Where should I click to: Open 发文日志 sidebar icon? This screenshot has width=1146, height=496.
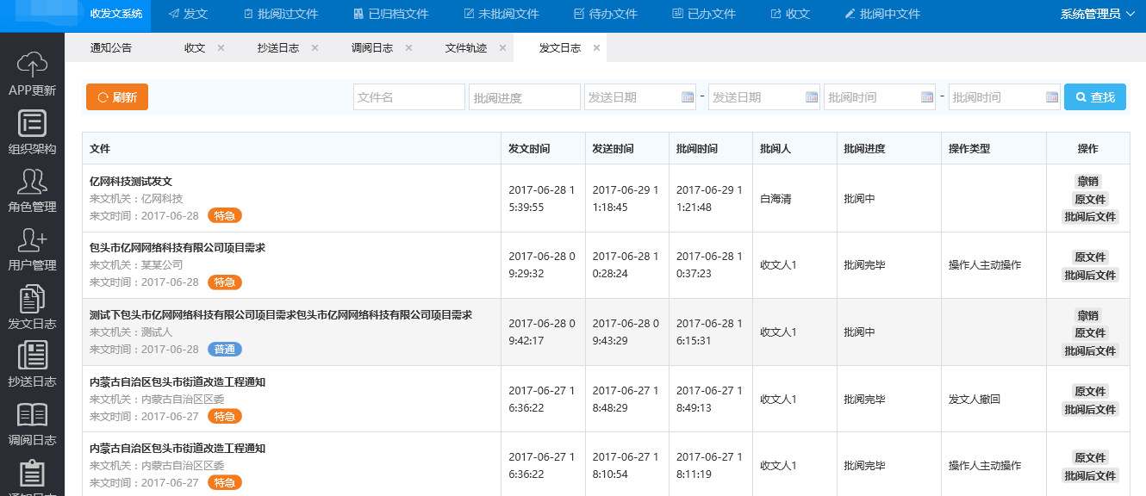tap(32, 299)
